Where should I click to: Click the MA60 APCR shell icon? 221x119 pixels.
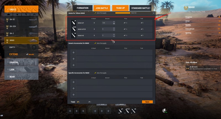73,29
